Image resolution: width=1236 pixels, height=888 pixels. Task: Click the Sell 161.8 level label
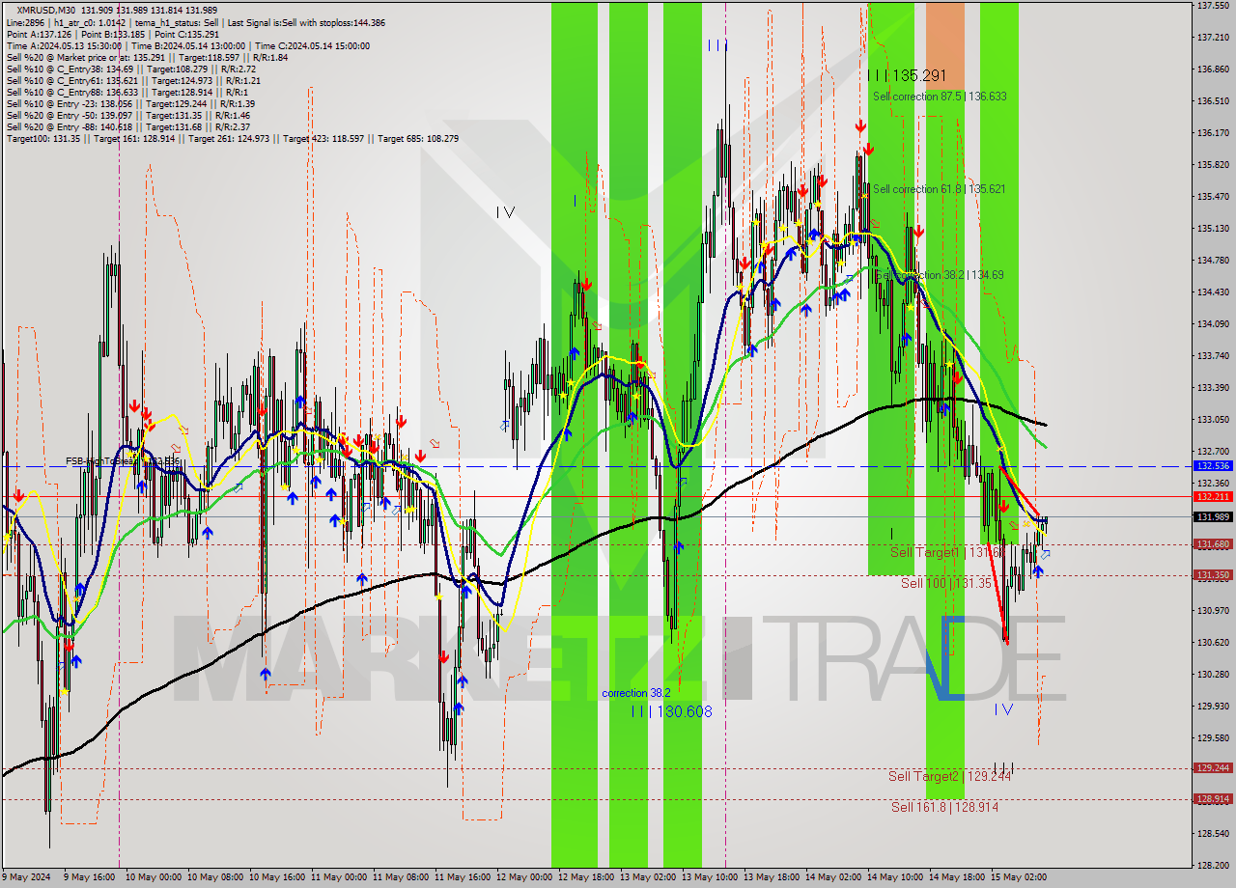pyautogui.click(x=944, y=807)
